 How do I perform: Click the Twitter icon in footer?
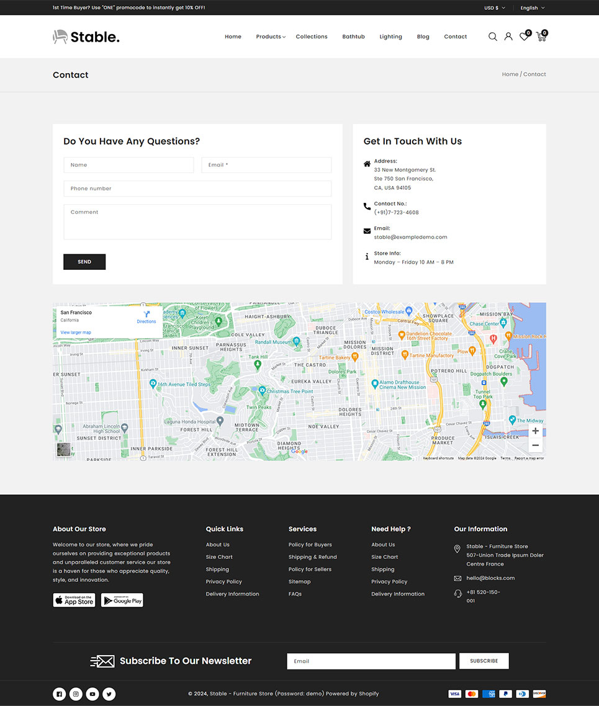click(109, 694)
